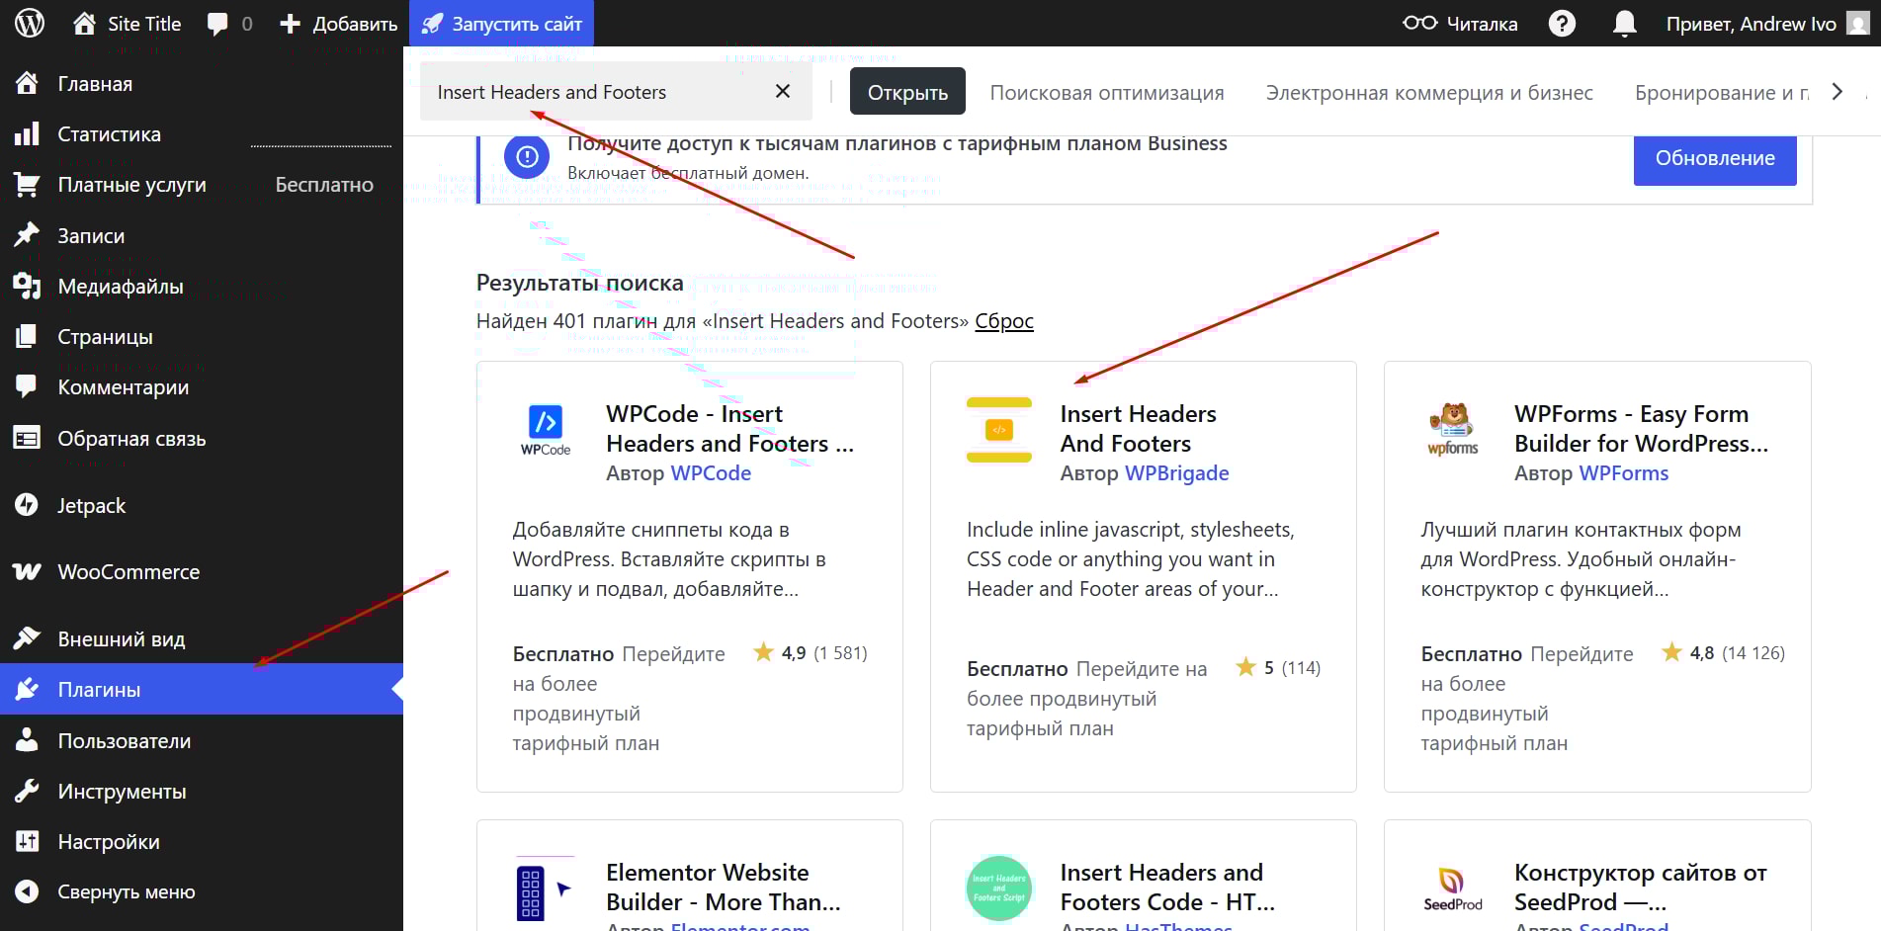This screenshot has width=1881, height=931.
Task: Click the Статистика bar chart icon
Action: tap(27, 133)
